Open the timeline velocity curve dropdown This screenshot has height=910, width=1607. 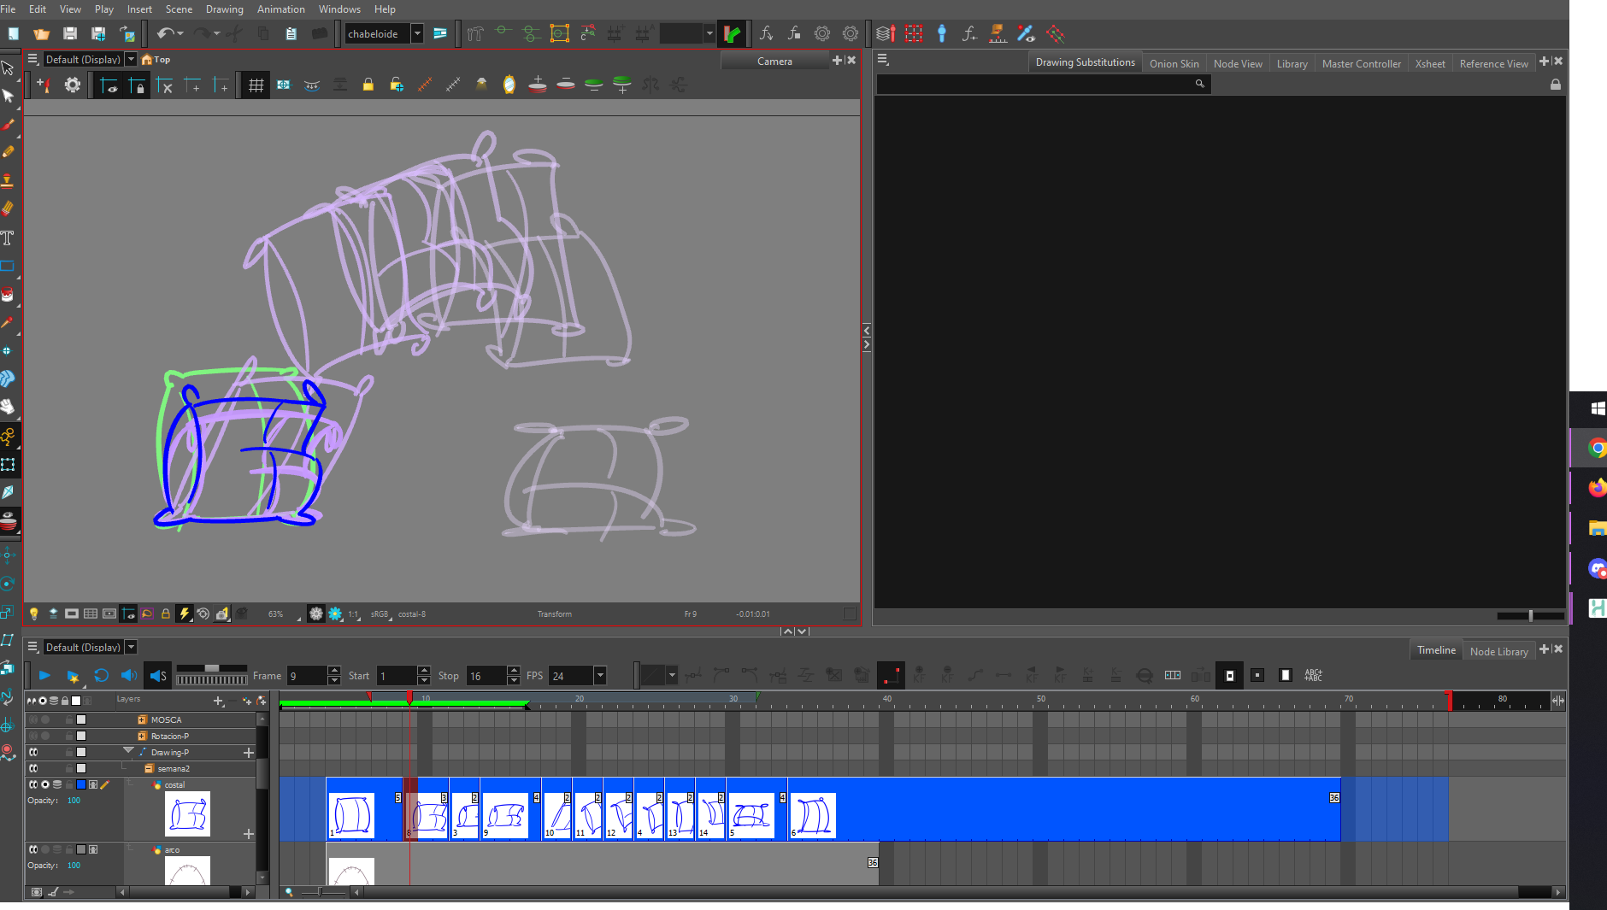(x=672, y=675)
